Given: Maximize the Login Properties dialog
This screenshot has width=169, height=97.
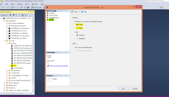Looking at the screenshot, I should coord(134,7).
